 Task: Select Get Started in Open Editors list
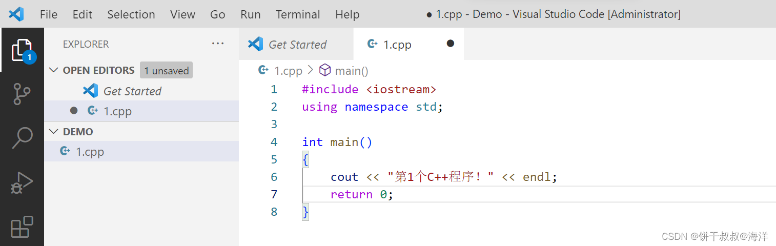pyautogui.click(x=141, y=91)
